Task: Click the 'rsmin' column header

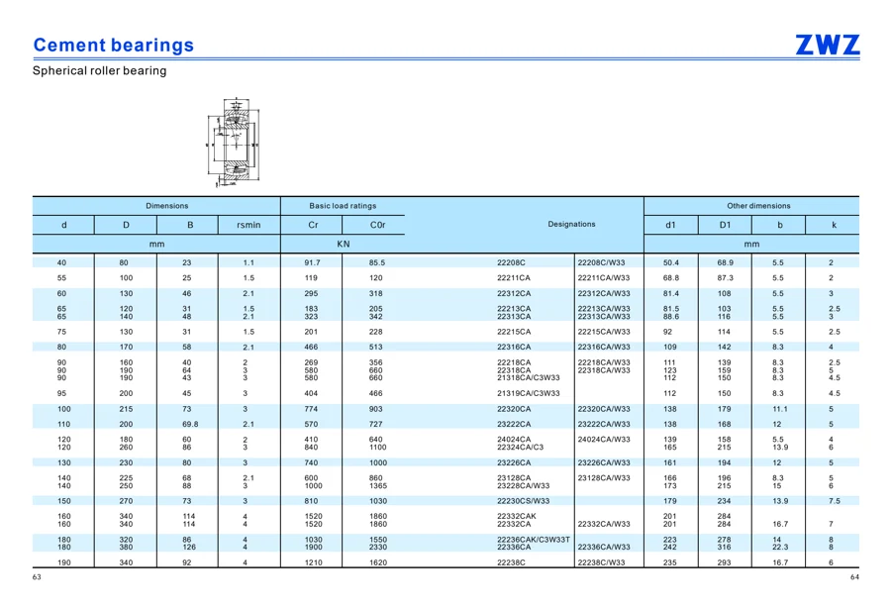Action: click(248, 225)
